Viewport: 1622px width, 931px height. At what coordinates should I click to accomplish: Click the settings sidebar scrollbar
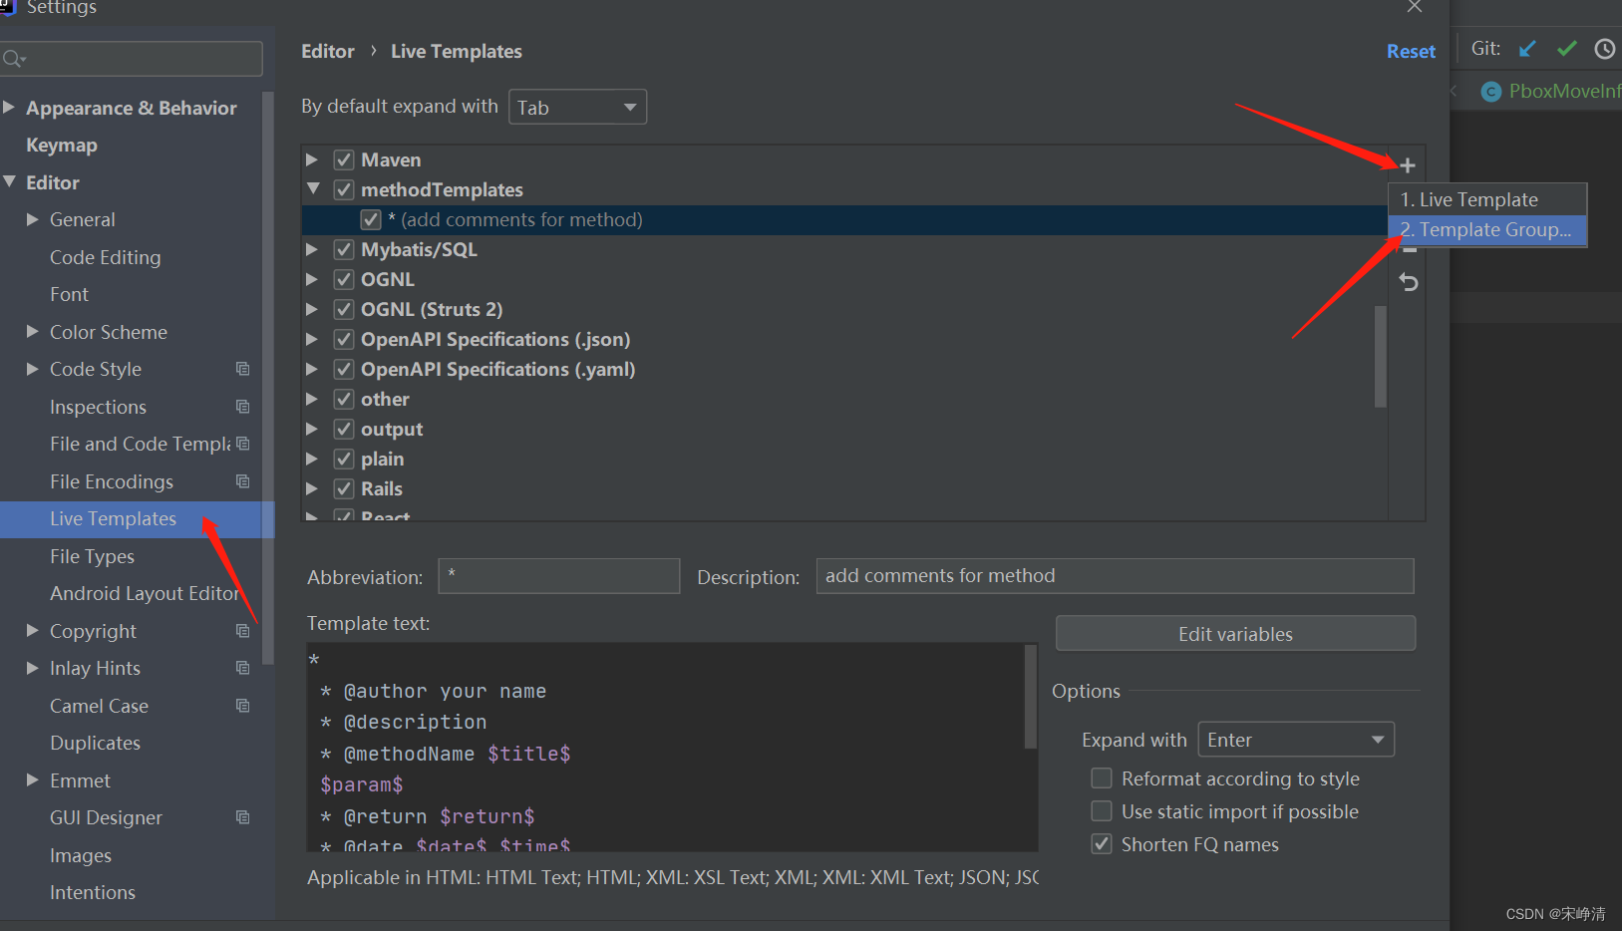point(267,379)
